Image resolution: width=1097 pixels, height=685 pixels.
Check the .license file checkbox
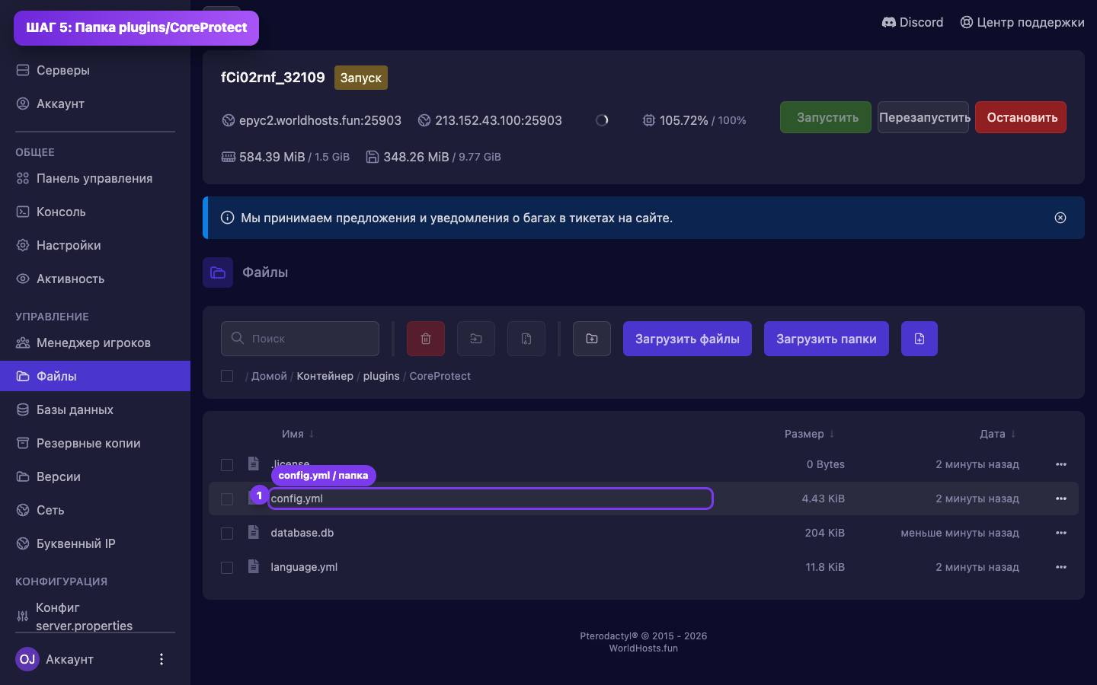point(227,464)
